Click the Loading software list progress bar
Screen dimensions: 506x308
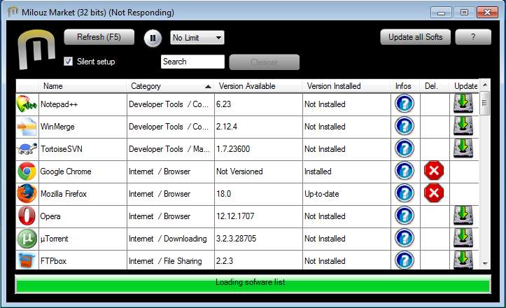[253, 283]
